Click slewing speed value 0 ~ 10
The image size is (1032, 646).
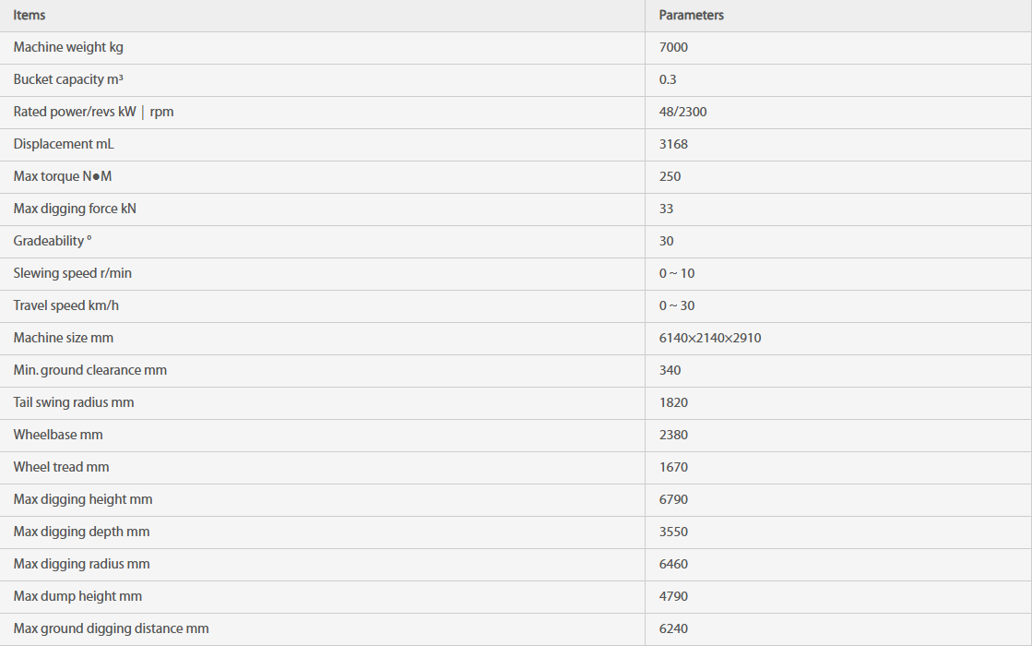677,273
